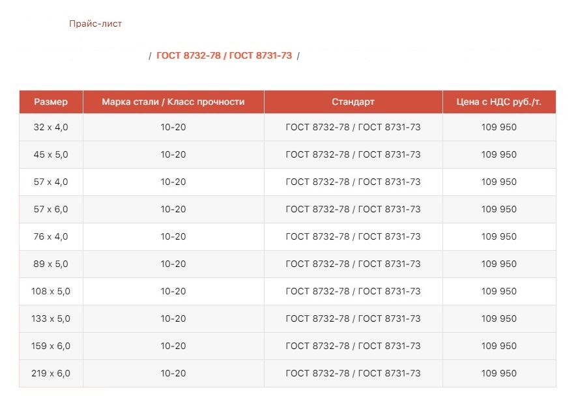Click the ГОСТ 8732-78 / ГОСТ 8731-73 red heading
This screenshot has height=407, width=576.
224,56
